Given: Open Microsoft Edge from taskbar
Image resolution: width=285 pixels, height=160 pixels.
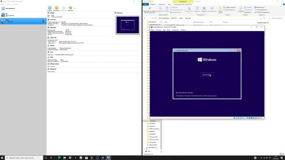Looking at the screenshot, I should point(59,158).
